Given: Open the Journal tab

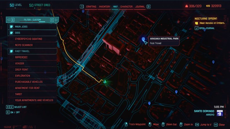Looking at the screenshot, I should [140, 7].
